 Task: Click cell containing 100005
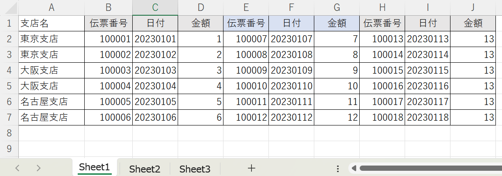[x=109, y=102]
